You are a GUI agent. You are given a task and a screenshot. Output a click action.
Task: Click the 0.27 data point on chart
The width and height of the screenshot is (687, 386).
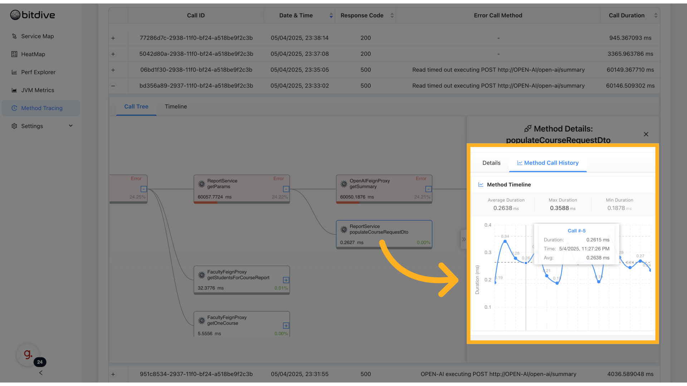pyautogui.click(x=640, y=261)
